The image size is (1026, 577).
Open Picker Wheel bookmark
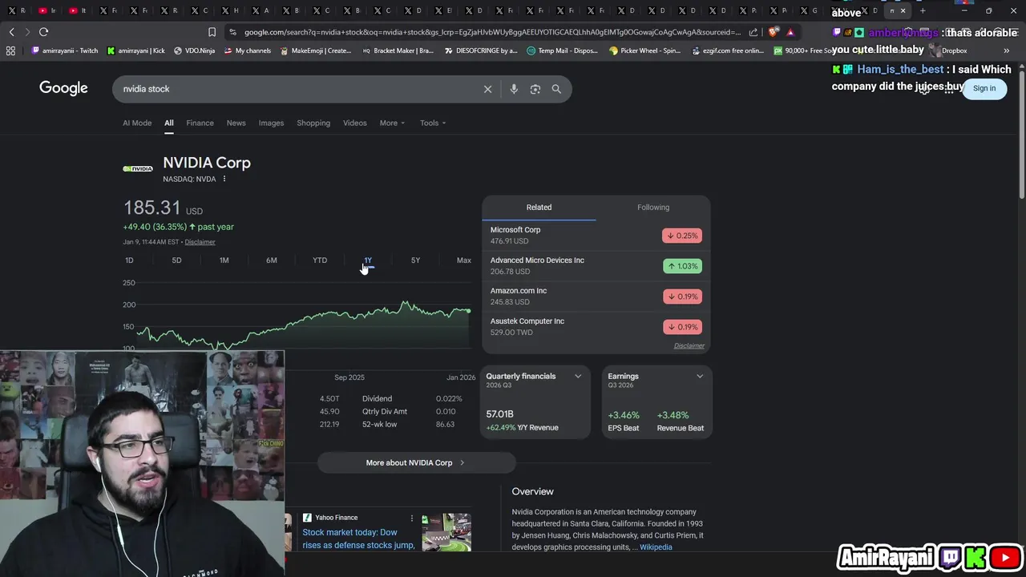[644, 50]
